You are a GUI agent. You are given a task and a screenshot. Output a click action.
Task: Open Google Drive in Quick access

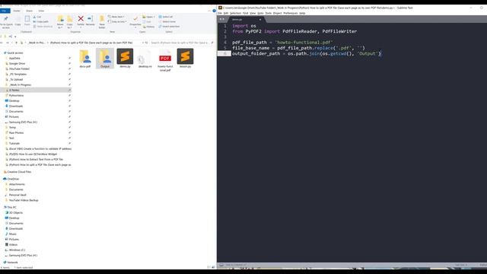pos(17,63)
